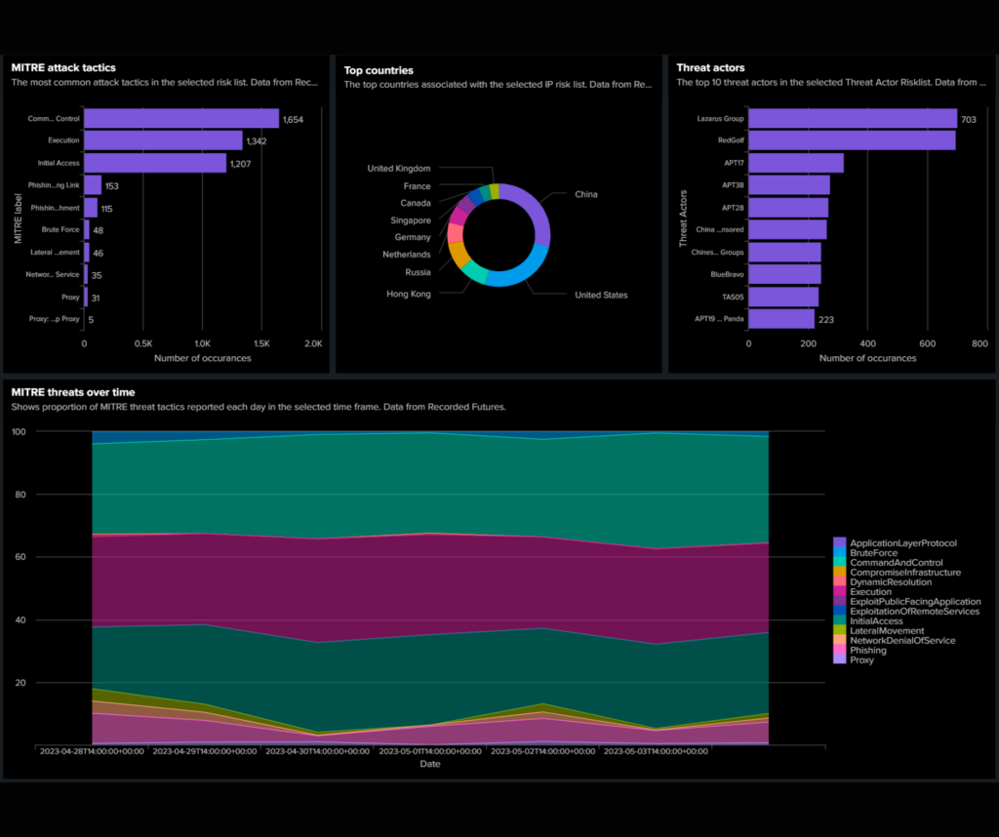Select the Execution bar in MITRE attack tactics
Image resolution: width=999 pixels, height=837 pixels.
coord(163,140)
